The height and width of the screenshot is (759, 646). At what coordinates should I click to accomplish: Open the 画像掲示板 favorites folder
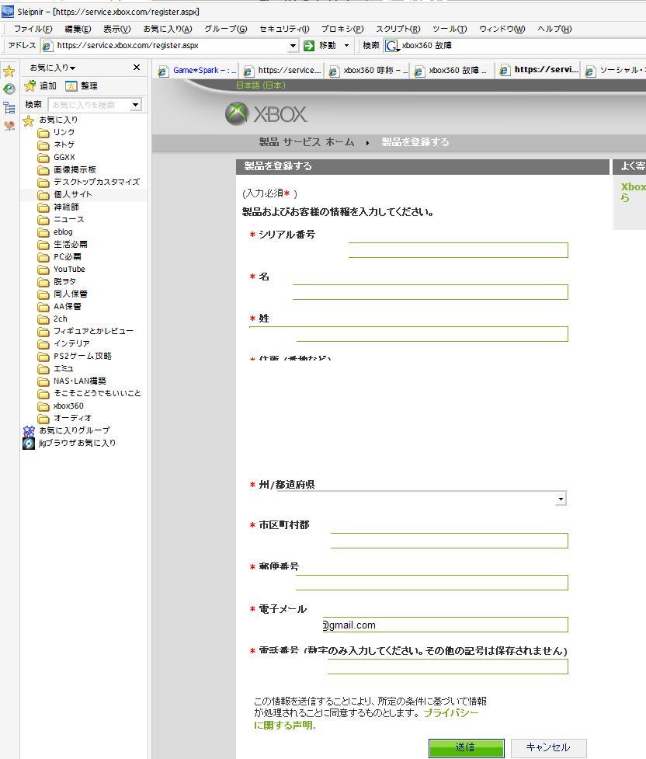(x=75, y=169)
